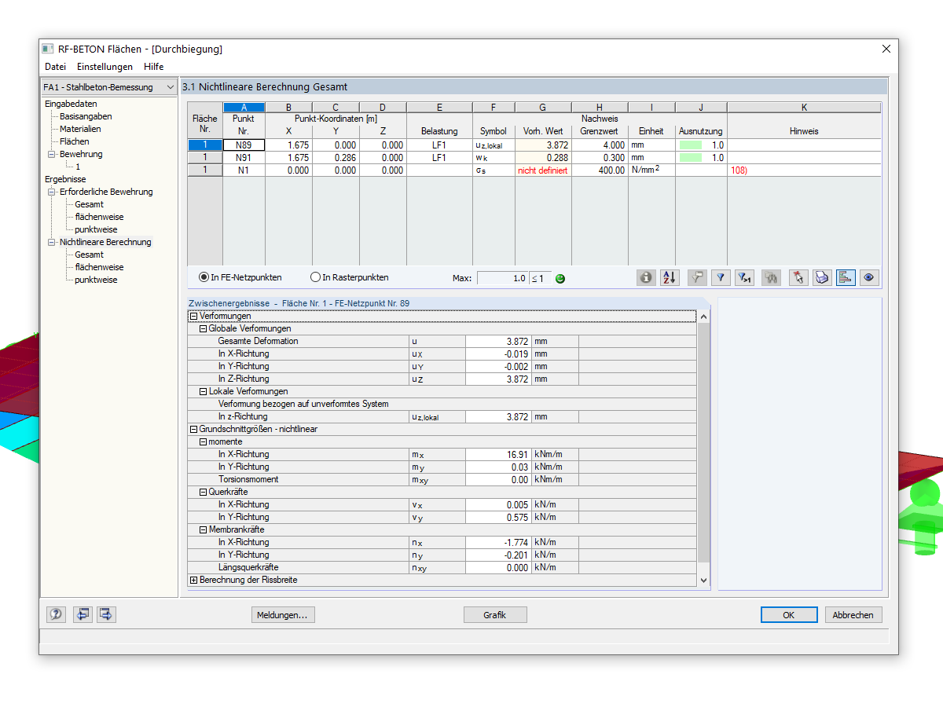
Task: Click the Längsquerkräfte row label
Action: (x=248, y=567)
